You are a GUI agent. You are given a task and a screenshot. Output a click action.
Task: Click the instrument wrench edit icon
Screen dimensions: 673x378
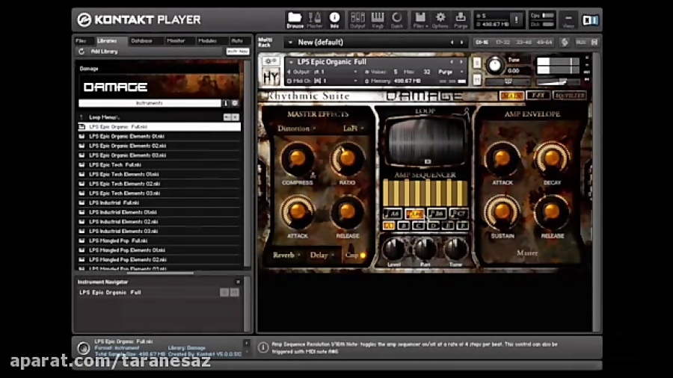(271, 61)
